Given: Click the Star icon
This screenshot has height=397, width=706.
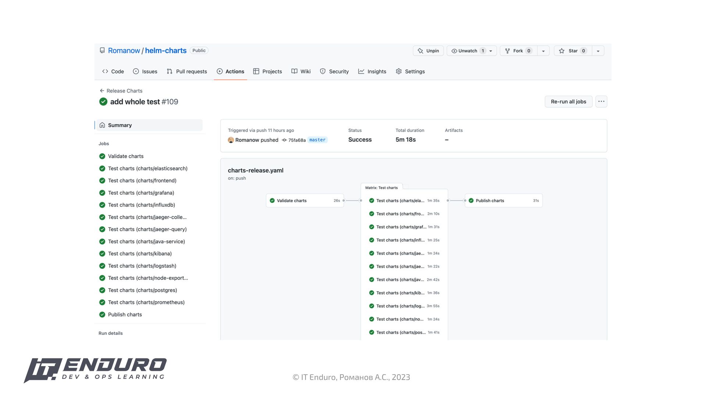Looking at the screenshot, I should [561, 51].
